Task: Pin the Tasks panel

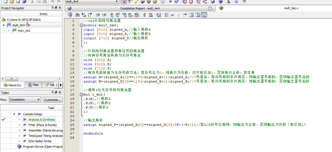Action: (x=52, y=93)
